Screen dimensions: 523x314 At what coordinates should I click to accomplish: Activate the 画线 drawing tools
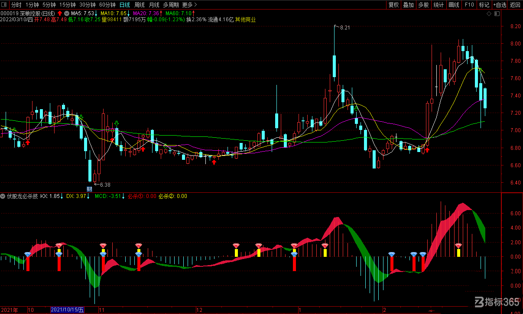tap(454, 5)
